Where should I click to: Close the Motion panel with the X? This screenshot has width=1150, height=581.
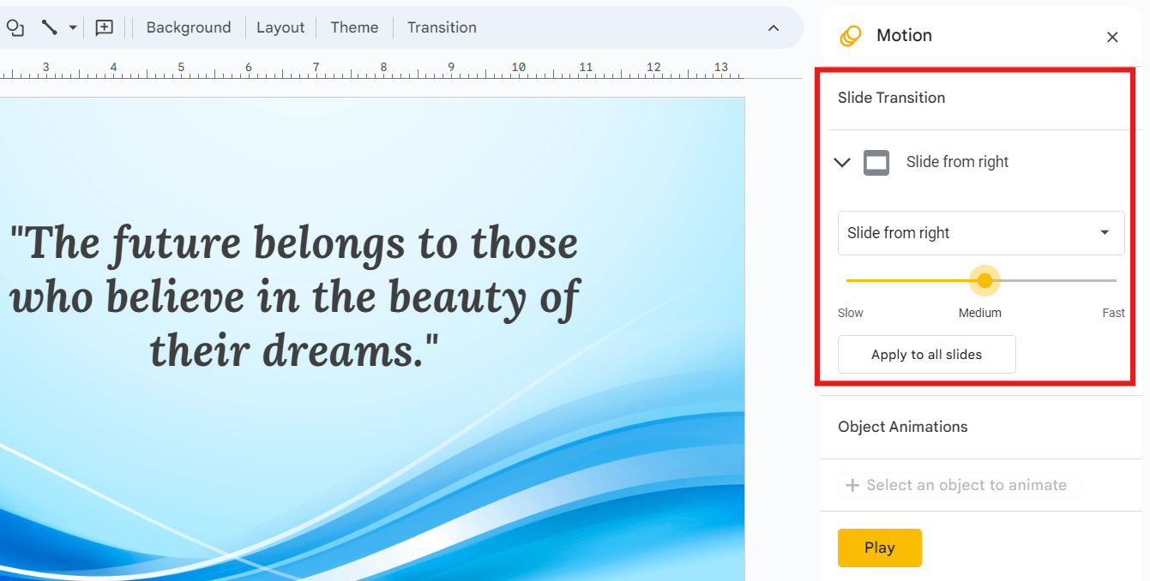(1112, 37)
